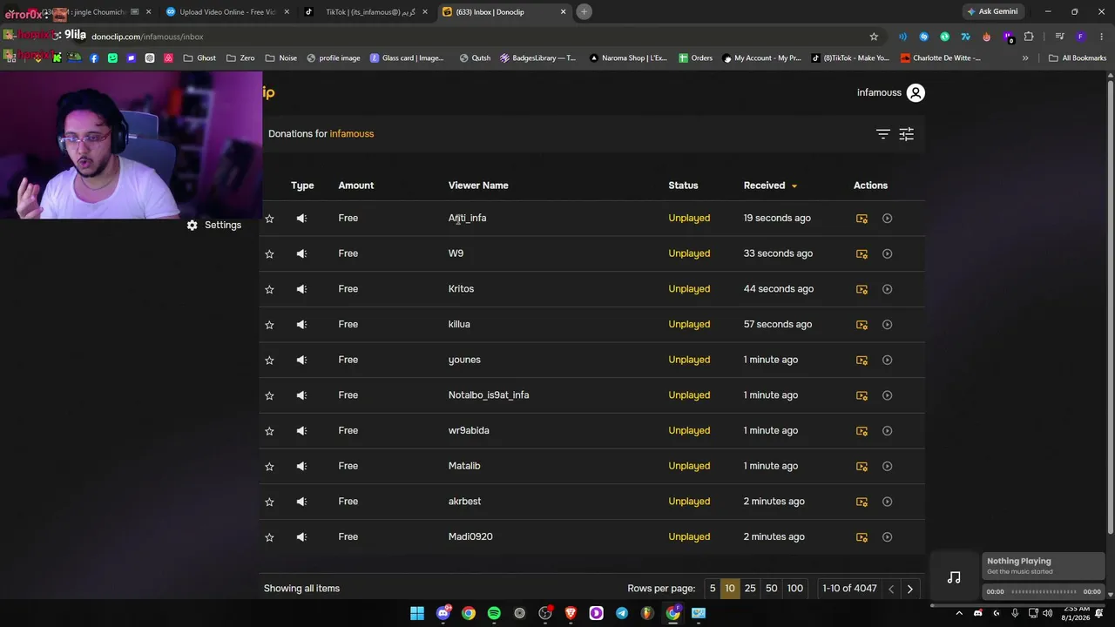Click the Ask Gemini button

pyautogui.click(x=992, y=11)
